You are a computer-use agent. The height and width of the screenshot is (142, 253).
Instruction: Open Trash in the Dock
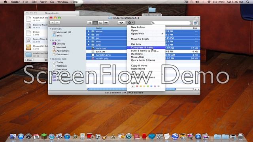point(241,136)
